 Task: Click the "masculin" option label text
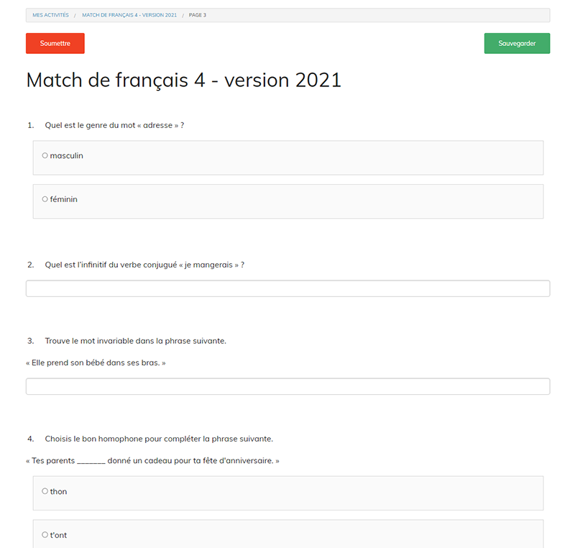(65, 155)
